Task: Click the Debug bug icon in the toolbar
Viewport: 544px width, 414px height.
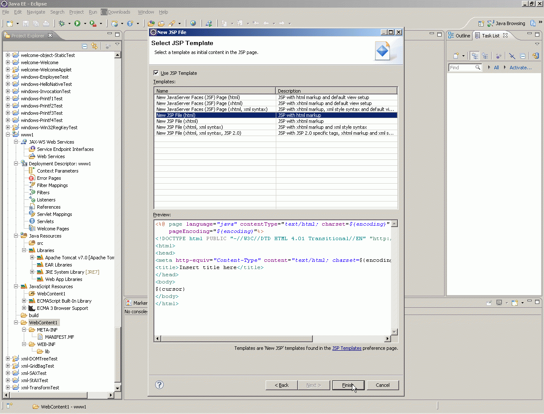Action: tap(62, 23)
